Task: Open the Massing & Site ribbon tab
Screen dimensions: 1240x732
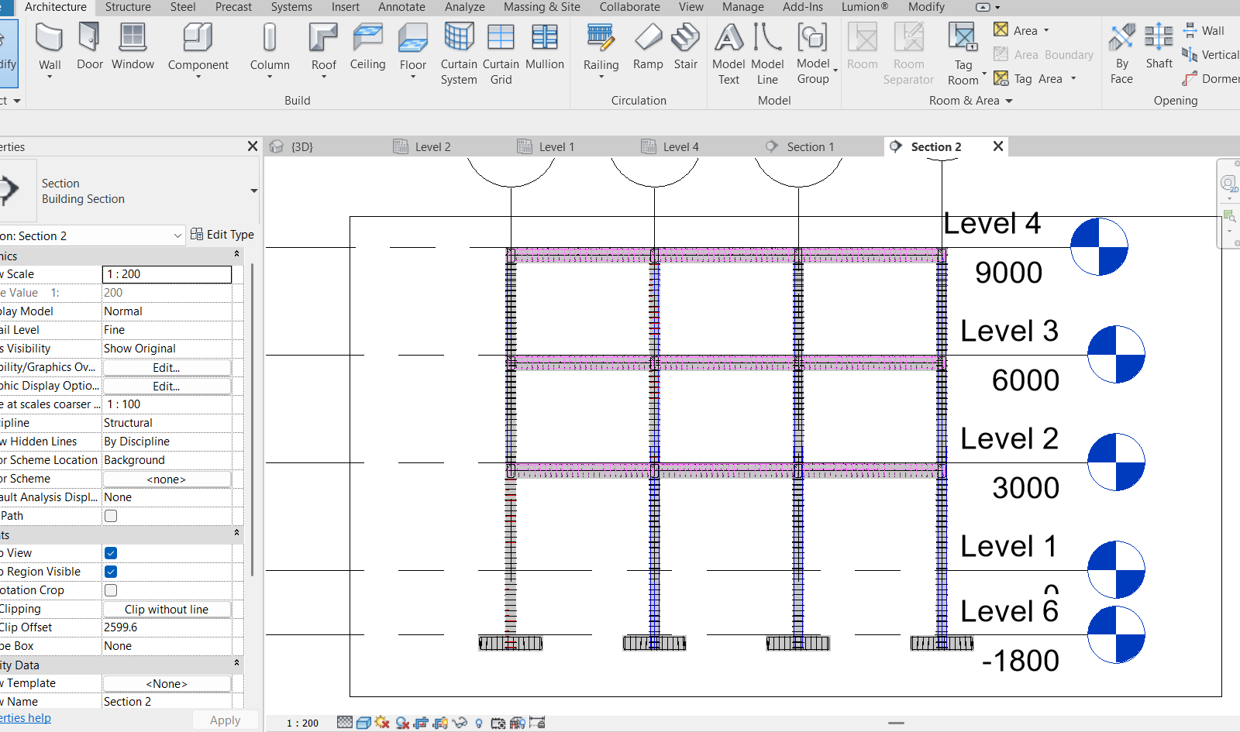Action: click(x=541, y=7)
